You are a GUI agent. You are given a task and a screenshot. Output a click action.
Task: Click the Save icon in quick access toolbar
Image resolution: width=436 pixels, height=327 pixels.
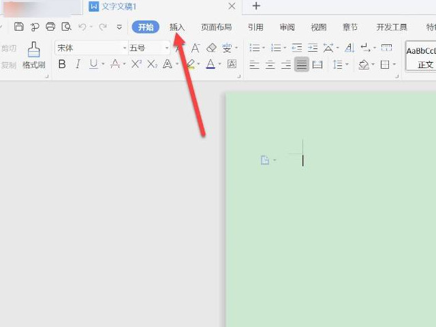(x=18, y=27)
